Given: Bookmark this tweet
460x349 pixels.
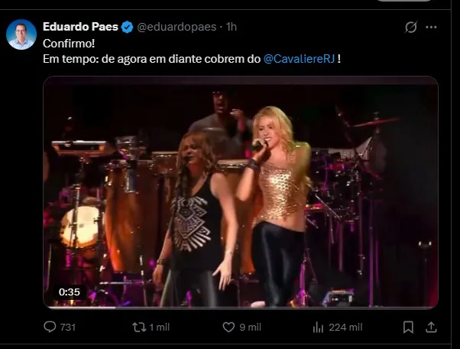Looking at the screenshot, I should pos(408,327).
